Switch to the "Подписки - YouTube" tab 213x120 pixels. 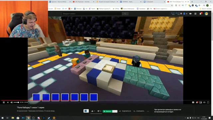click(83, 2)
